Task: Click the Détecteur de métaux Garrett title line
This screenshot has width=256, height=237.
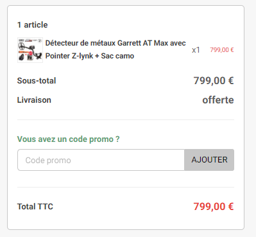Action: (115, 43)
